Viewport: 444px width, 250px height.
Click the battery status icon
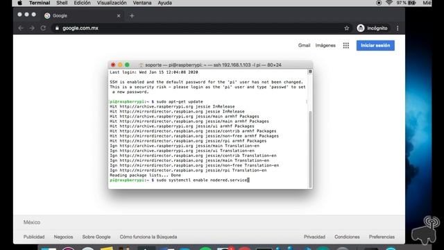(412, 3)
